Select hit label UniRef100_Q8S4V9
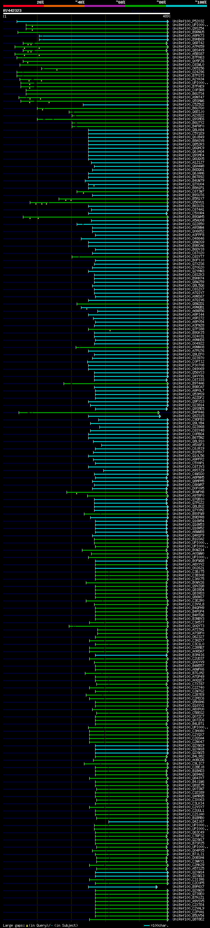The width and height of the screenshot is (210, 928). (188, 50)
